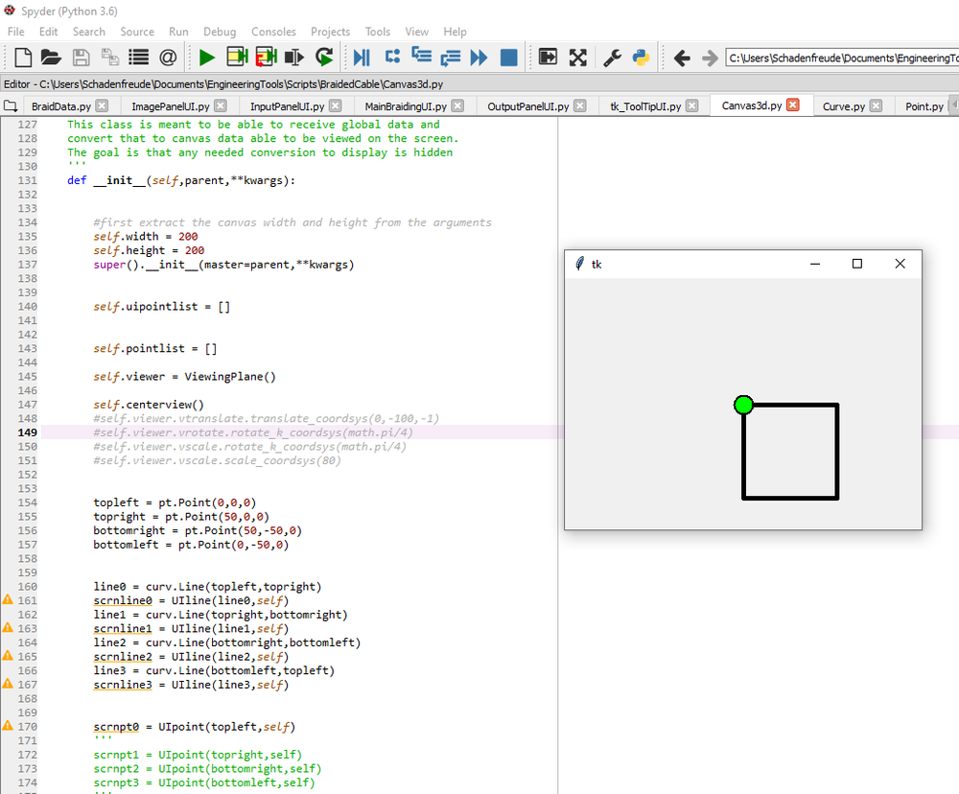This screenshot has width=959, height=794.
Task: Open the Search menu
Action: (x=88, y=32)
